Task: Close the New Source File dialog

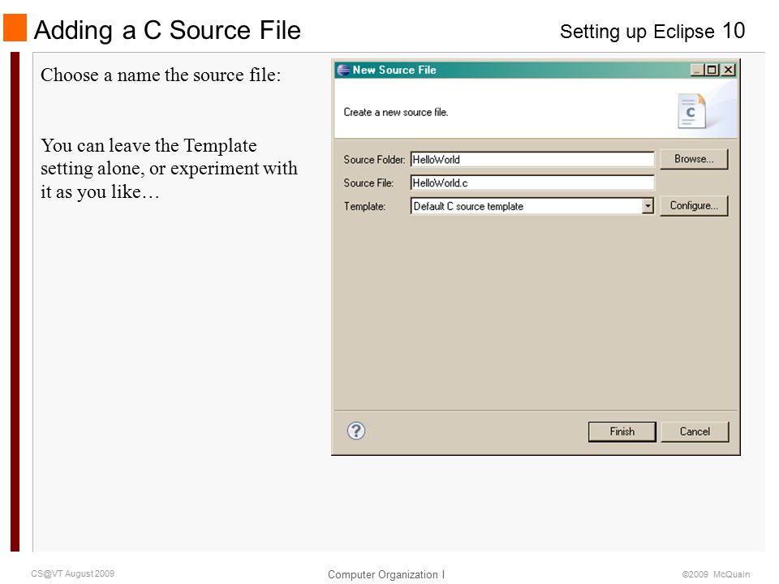Action: [x=728, y=70]
